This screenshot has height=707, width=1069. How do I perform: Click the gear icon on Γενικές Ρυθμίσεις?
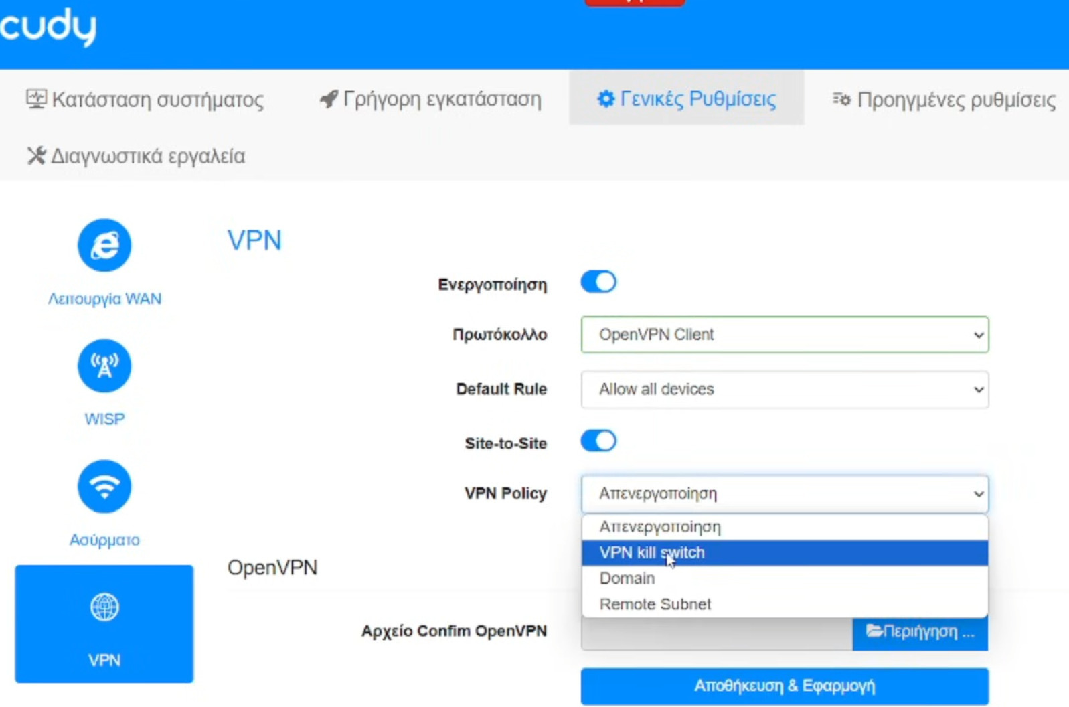[606, 99]
